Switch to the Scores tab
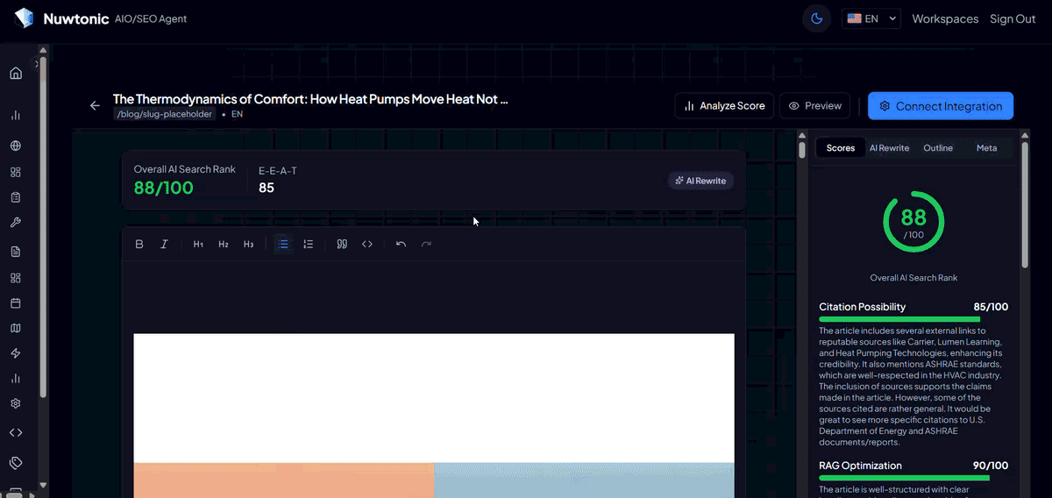Screen dimensions: 1052x498 click(x=840, y=148)
